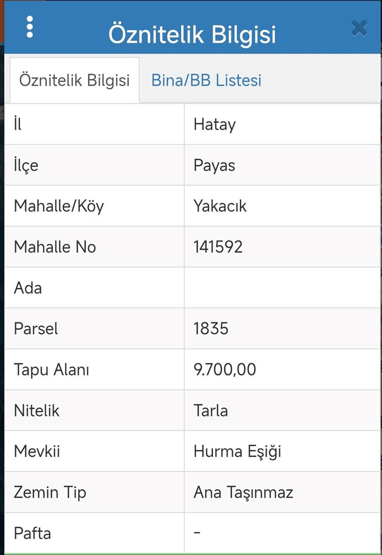Screen dimensions: 382x555
Task: Select the Nitelik value Tarla
Action: point(211,411)
